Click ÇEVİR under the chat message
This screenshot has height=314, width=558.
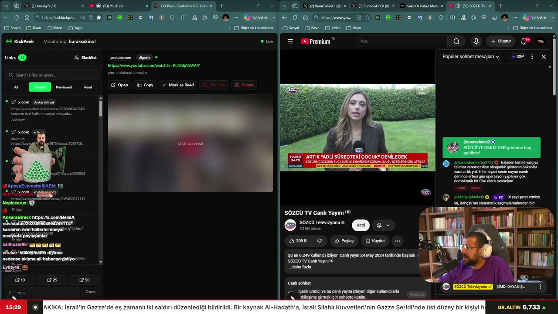click(461, 188)
